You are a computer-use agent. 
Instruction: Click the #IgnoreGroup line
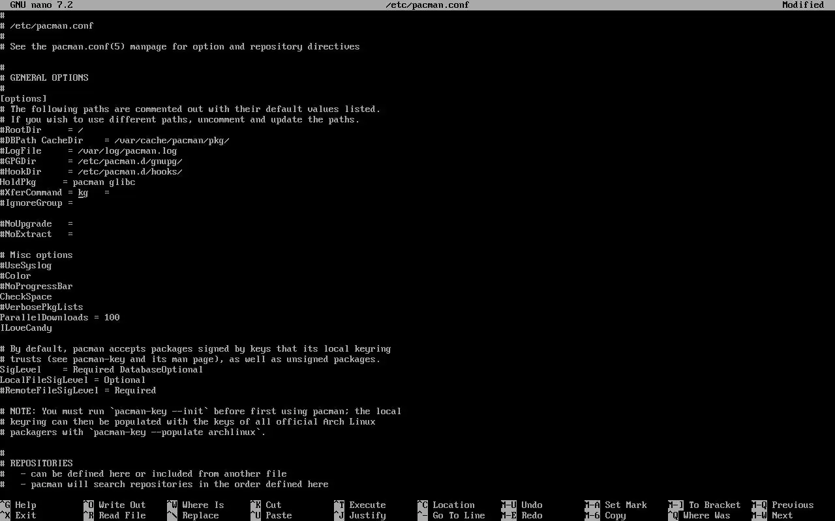pyautogui.click(x=37, y=203)
